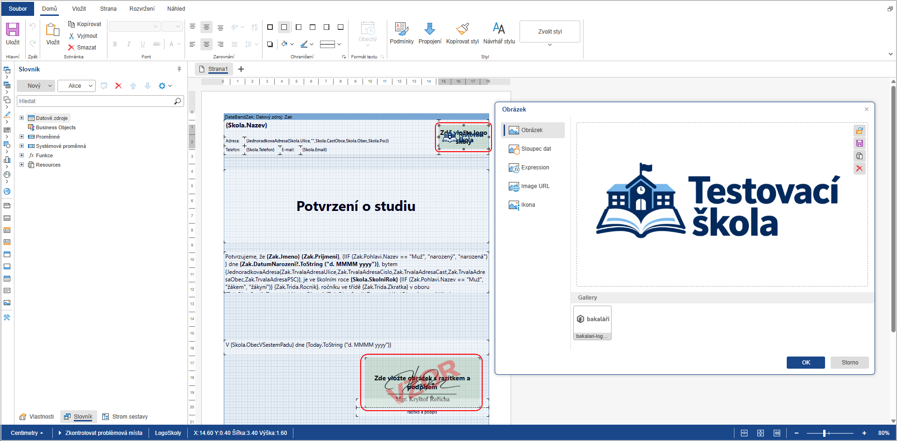Open the Centimetry units dropdown
The image size is (897, 441).
point(27,433)
